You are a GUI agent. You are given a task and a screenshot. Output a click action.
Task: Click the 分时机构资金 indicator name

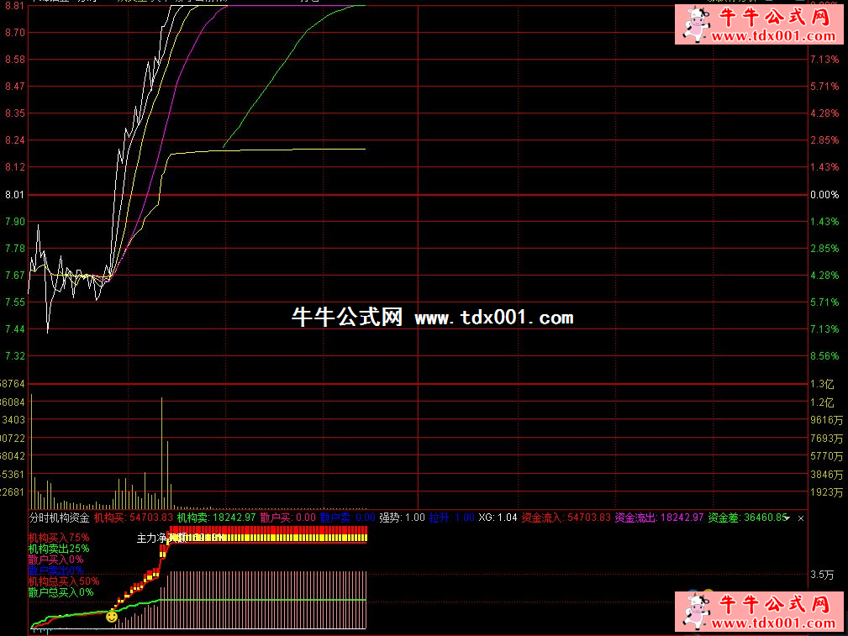click(x=59, y=518)
